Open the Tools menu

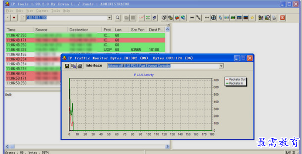tap(55, 11)
